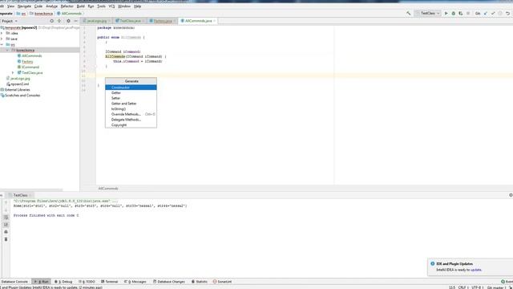The image size is (513, 289).
Task: Click the print icon in Run console
Action: pos(6,232)
